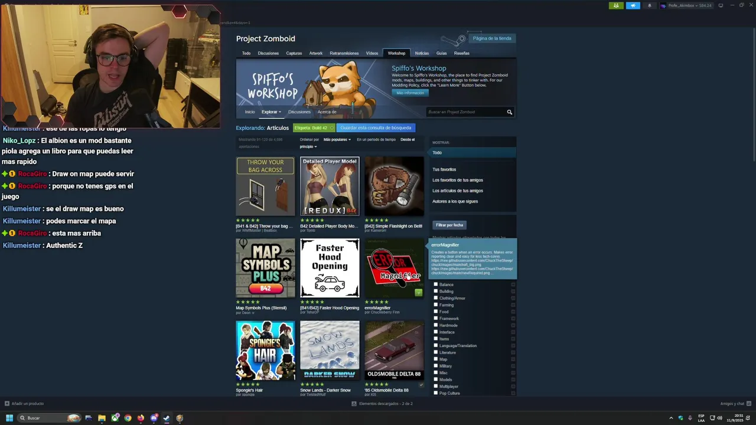Open the Más populares sort dropdown
The image size is (756, 425).
point(337,140)
